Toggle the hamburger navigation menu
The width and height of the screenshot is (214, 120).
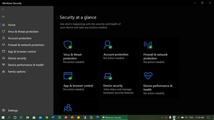tap(3, 17)
